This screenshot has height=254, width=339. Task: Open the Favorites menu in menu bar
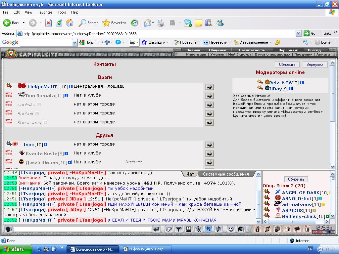tap(45, 12)
